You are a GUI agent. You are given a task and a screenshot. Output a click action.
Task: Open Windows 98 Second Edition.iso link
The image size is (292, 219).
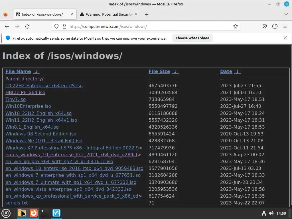tap(41, 134)
